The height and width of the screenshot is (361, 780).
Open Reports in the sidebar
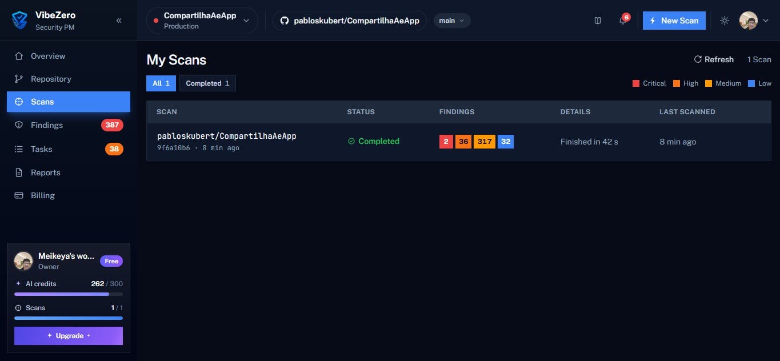point(69,173)
